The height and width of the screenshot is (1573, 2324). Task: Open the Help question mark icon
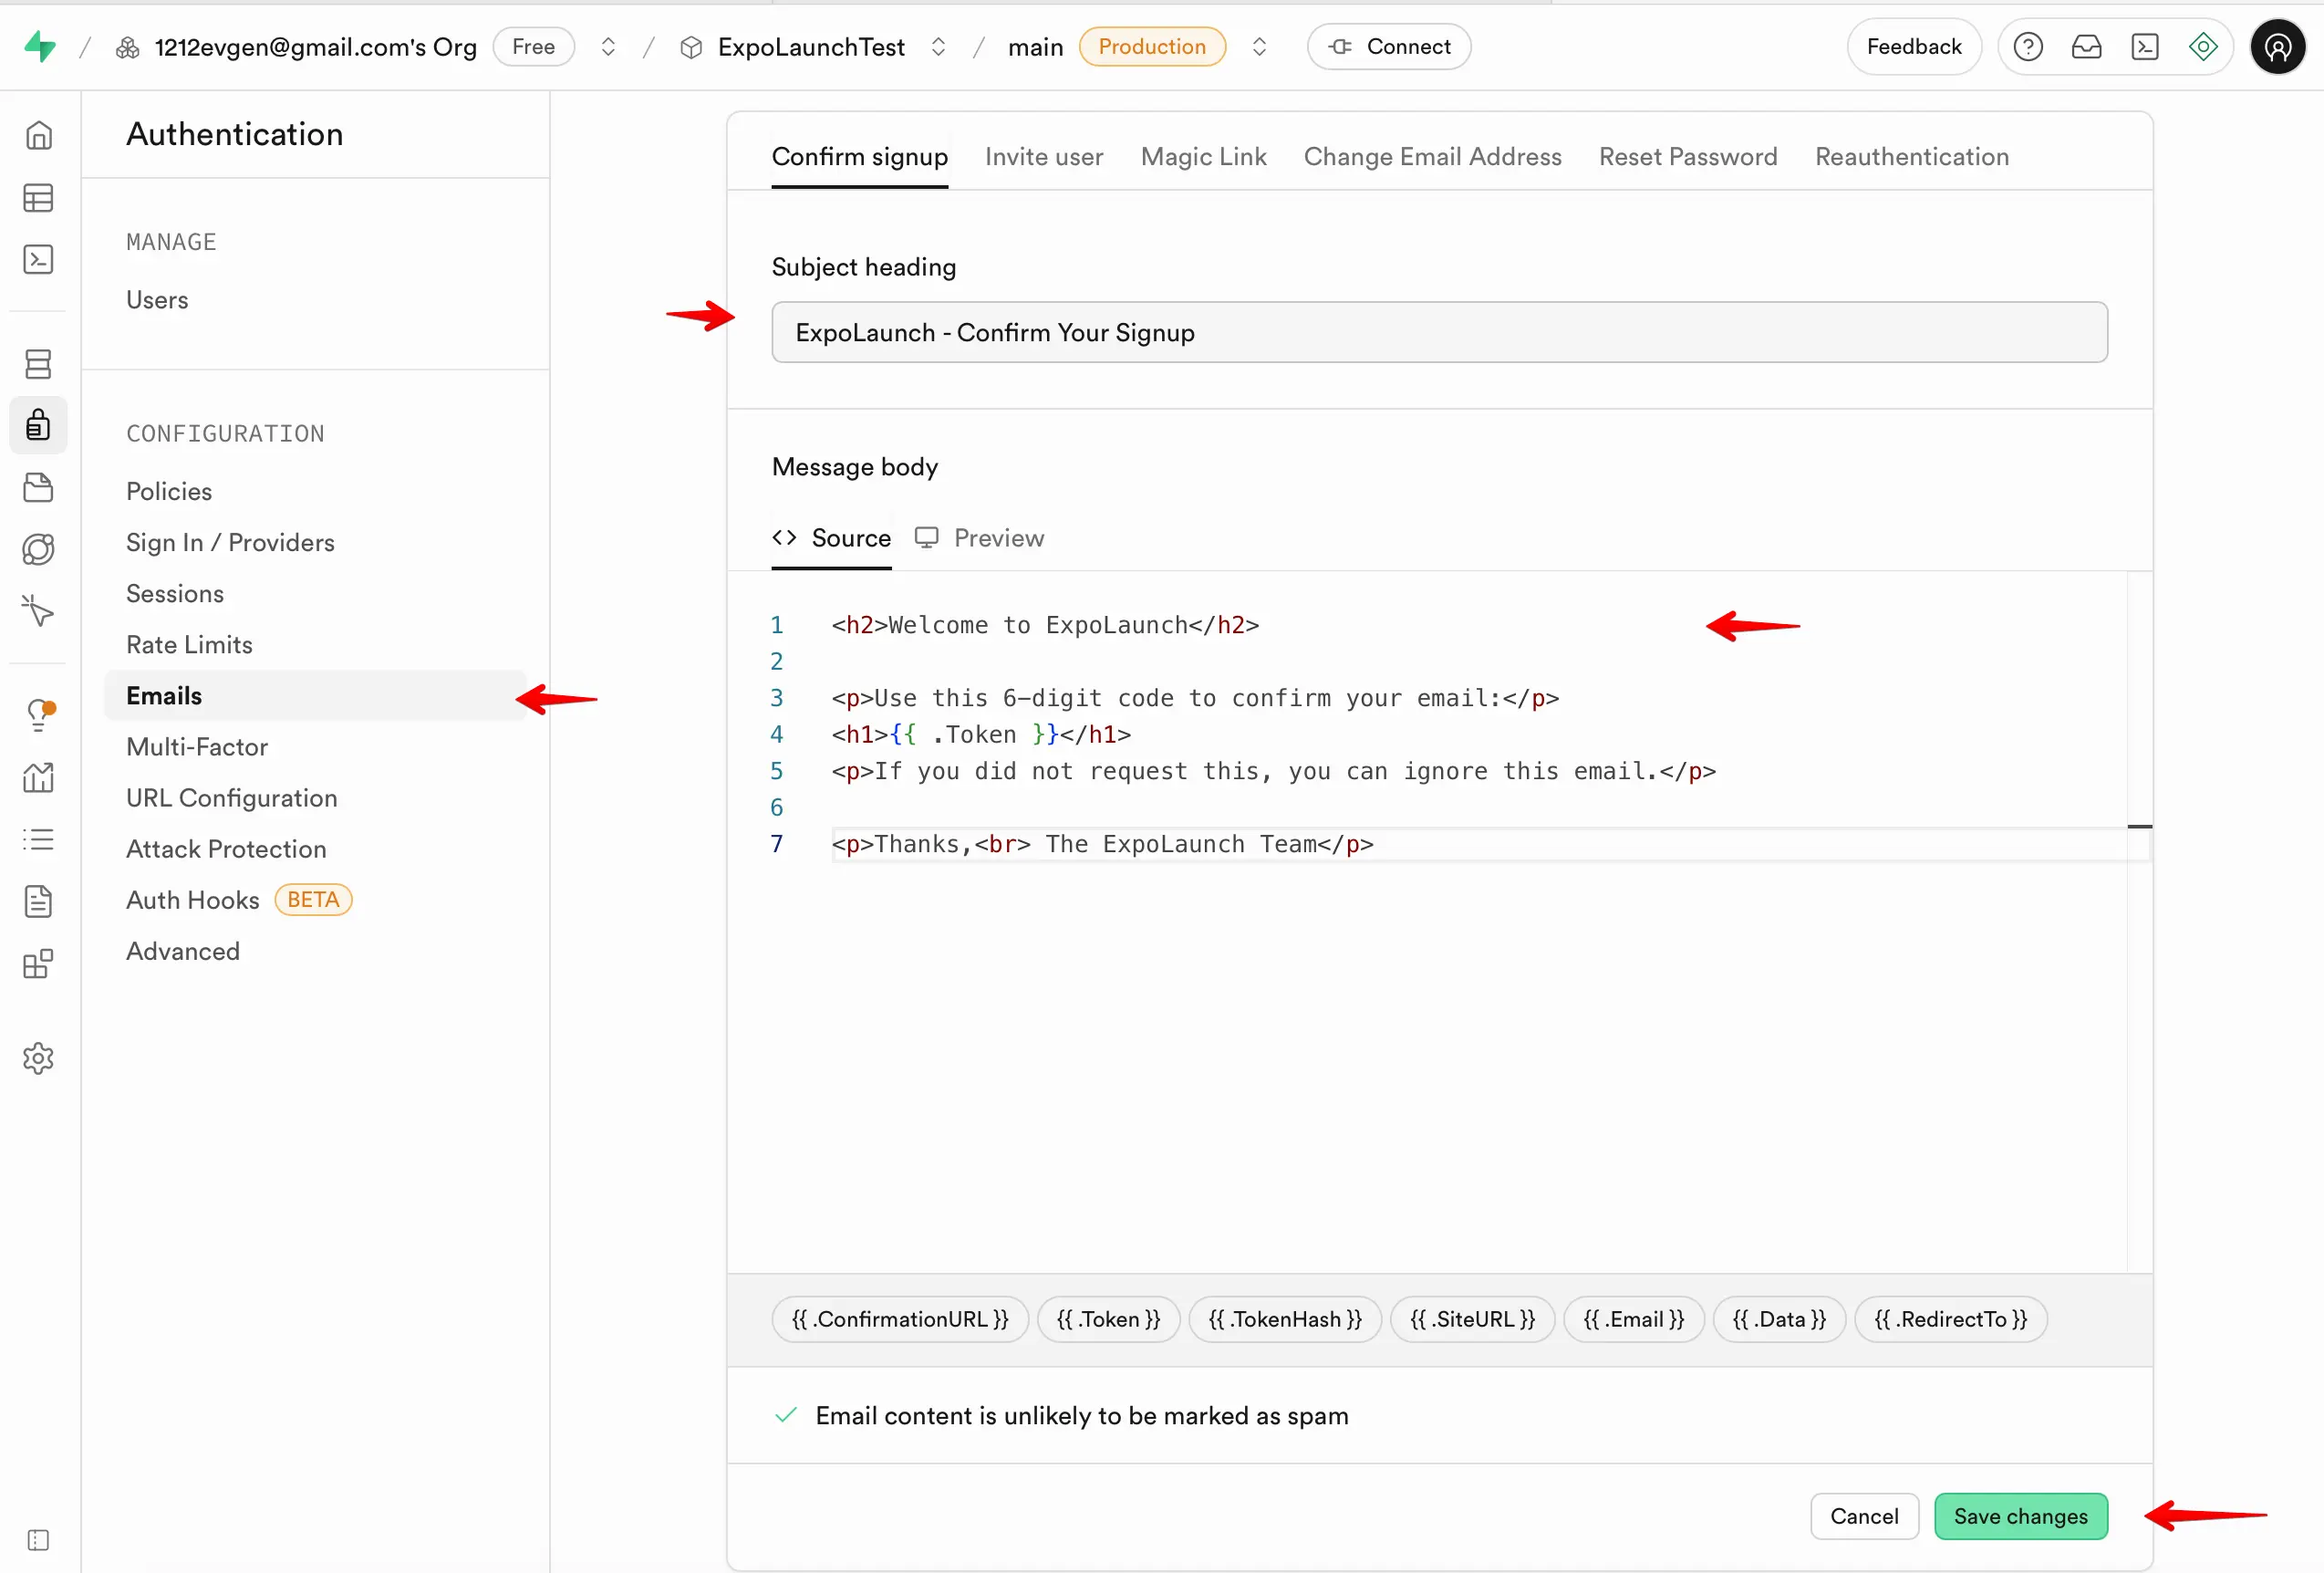pyautogui.click(x=2028, y=46)
